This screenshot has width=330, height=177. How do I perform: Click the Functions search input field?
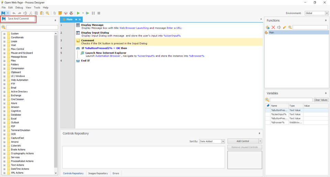(310, 27)
